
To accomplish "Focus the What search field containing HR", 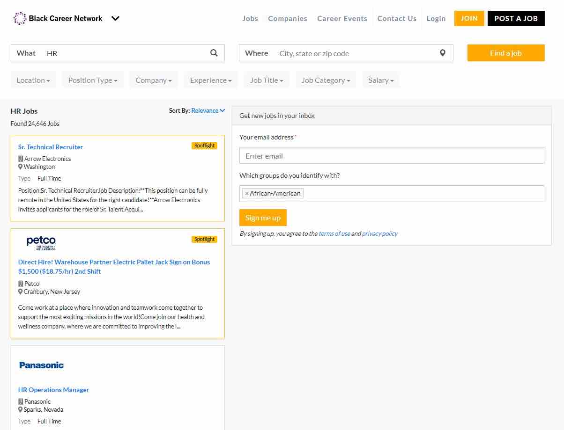I will (118, 53).
